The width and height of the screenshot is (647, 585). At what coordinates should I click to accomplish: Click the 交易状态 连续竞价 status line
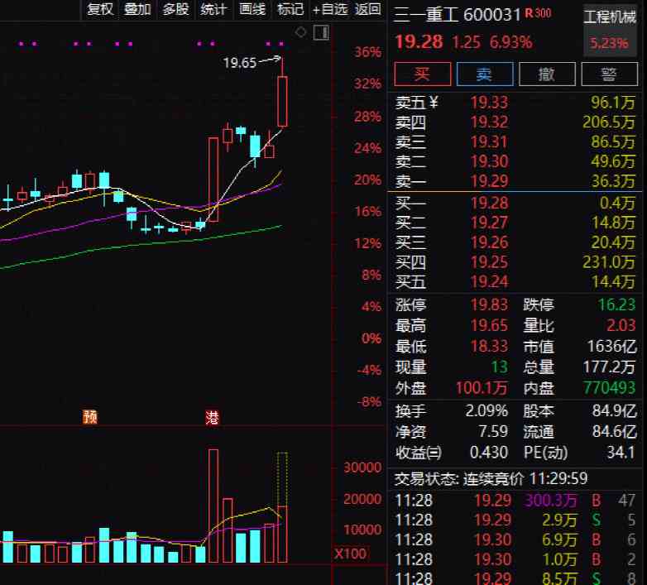(x=491, y=478)
